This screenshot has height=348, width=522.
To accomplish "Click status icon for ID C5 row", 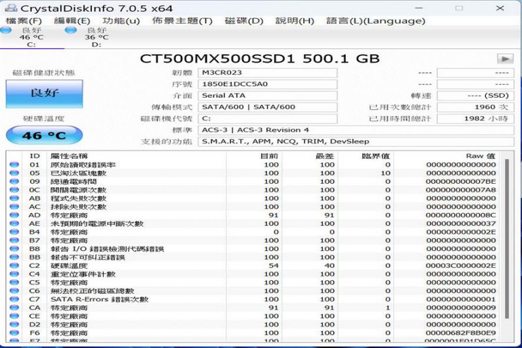I will click(14, 283).
